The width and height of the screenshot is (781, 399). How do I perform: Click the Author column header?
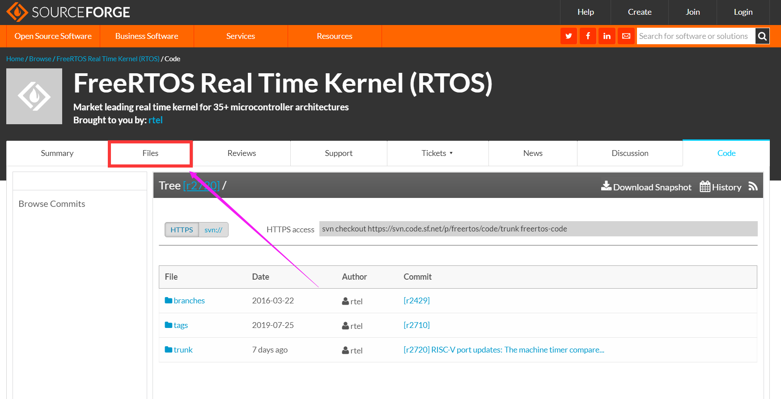tap(354, 277)
